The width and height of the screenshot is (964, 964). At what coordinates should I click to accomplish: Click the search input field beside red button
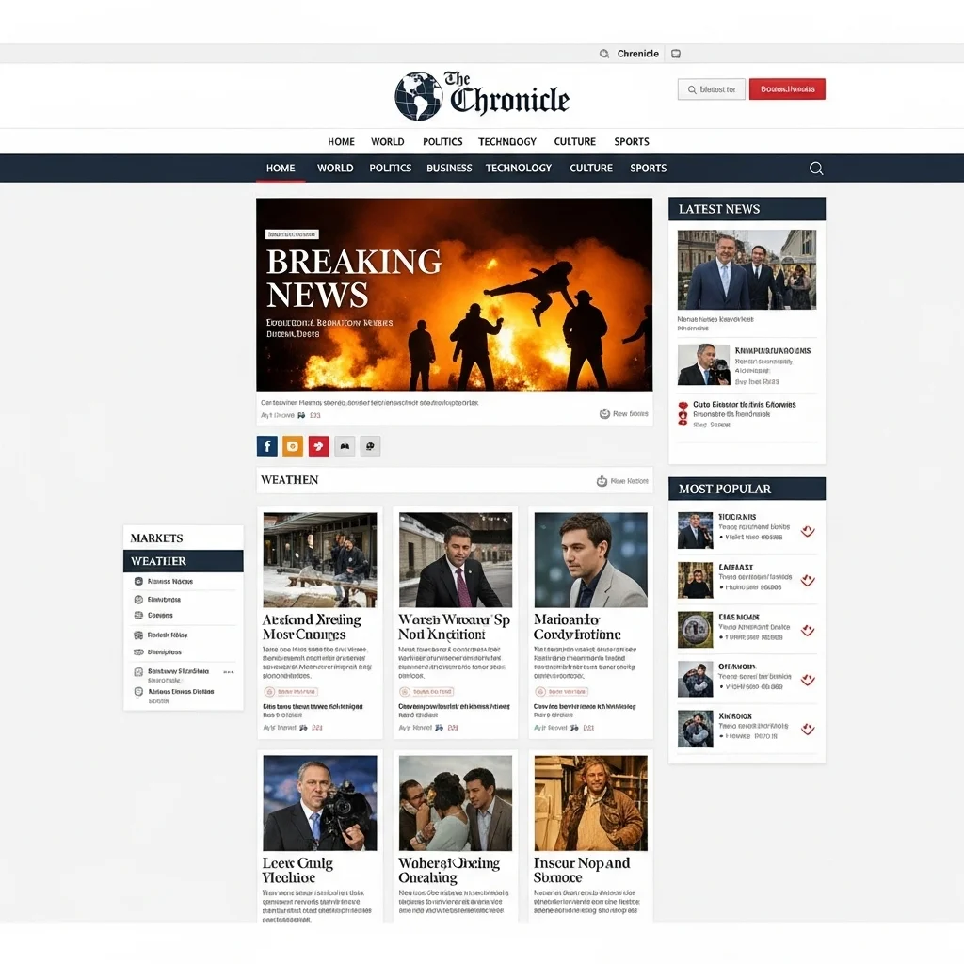[712, 89]
